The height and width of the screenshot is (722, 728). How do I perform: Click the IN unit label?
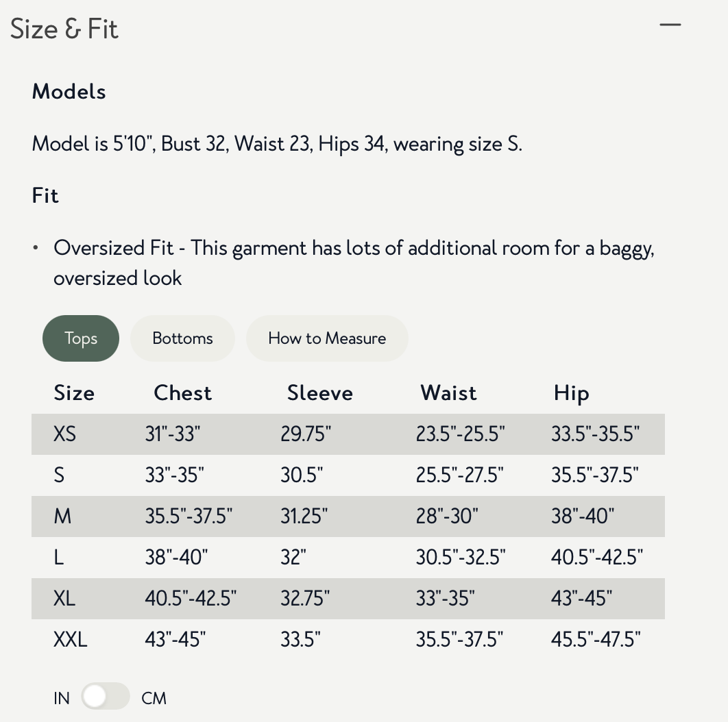tap(62, 699)
